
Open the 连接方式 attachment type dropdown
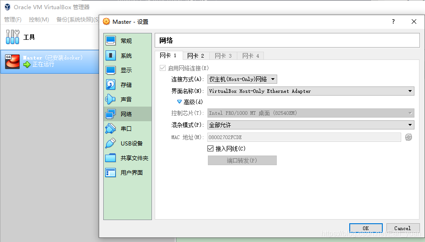[242, 79]
